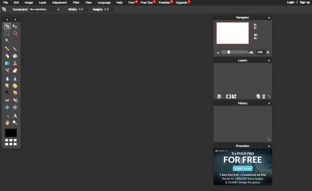Choose the Clone Stamp tool

click(x=15, y=63)
